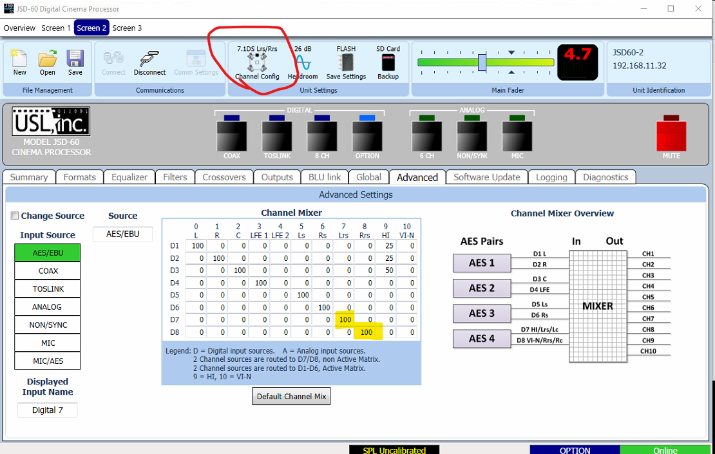Click the Online status indicator
715x454 pixels.
(x=665, y=450)
